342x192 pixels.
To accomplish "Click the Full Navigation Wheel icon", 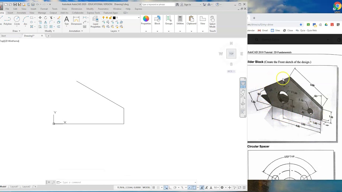I will click(x=243, y=84).
